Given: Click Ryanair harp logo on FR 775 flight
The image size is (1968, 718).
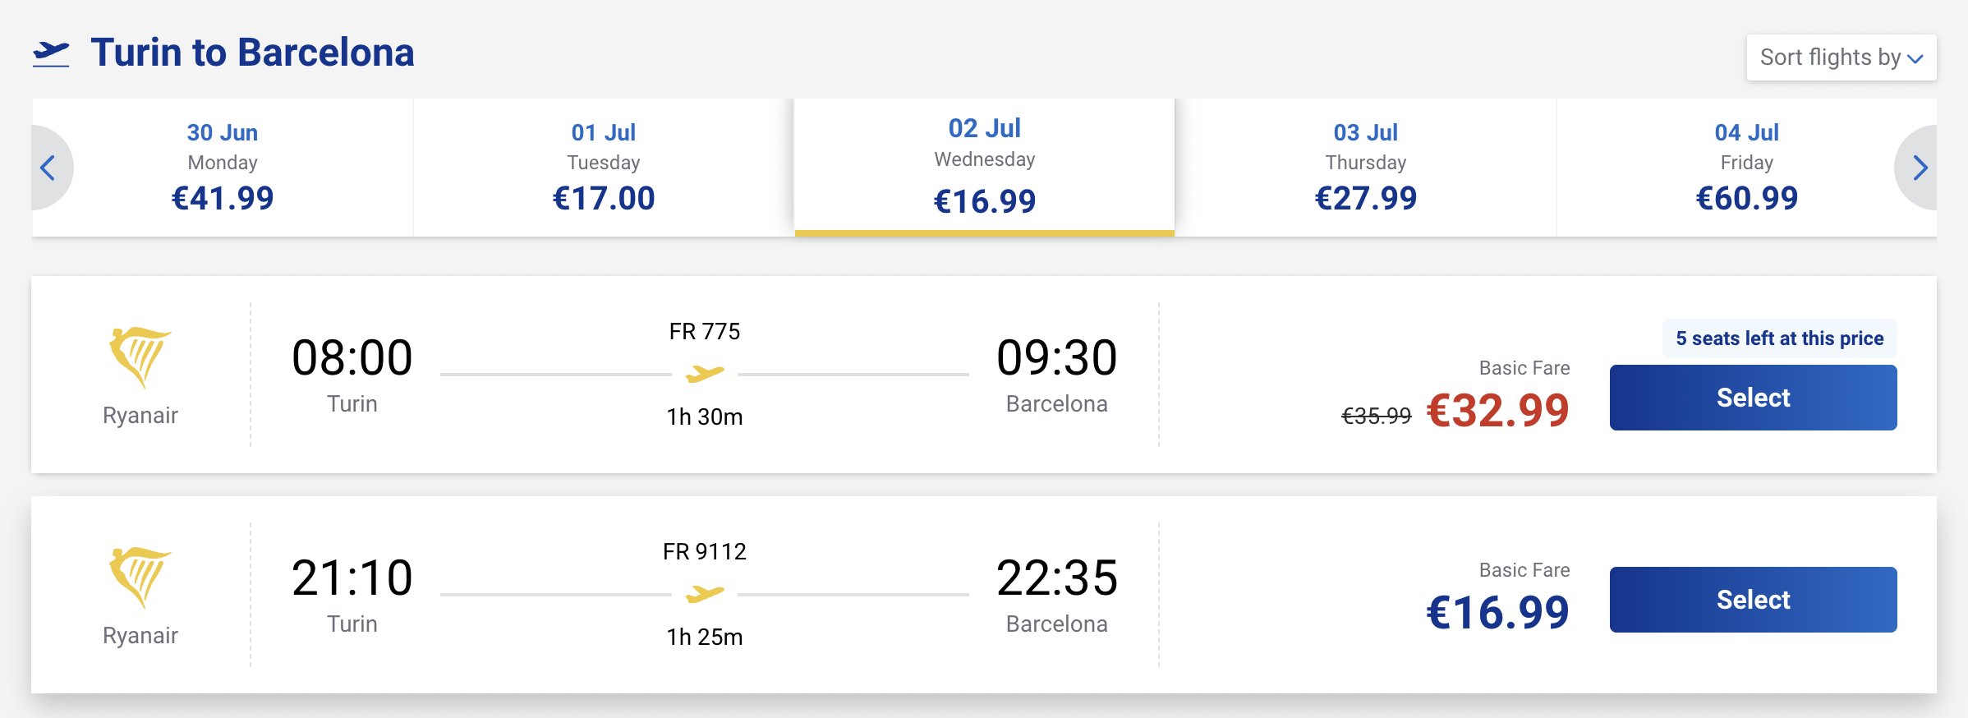Looking at the screenshot, I should (x=140, y=357).
